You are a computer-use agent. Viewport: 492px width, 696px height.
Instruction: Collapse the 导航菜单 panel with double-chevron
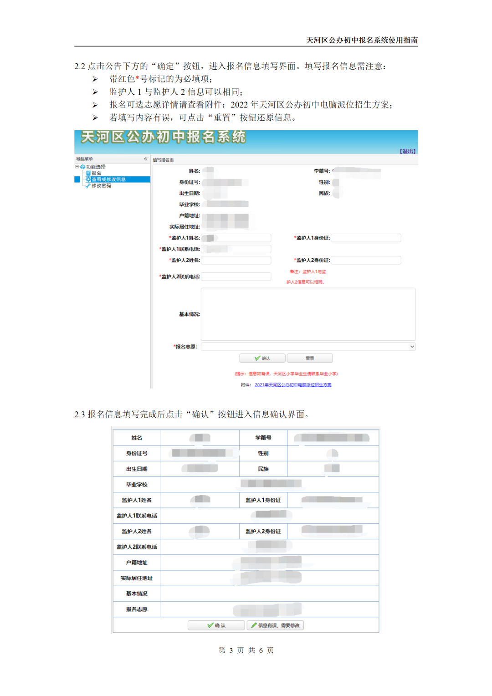[146, 159]
